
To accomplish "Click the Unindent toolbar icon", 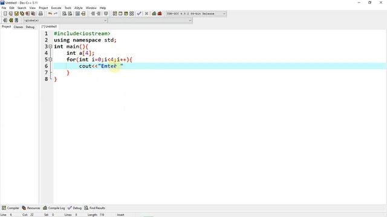I will coord(93,13).
